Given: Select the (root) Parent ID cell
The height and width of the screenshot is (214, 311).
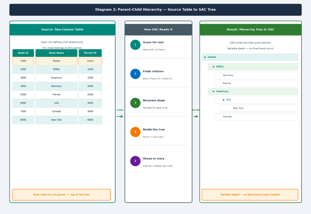Looking at the screenshot, I should coord(90,61).
